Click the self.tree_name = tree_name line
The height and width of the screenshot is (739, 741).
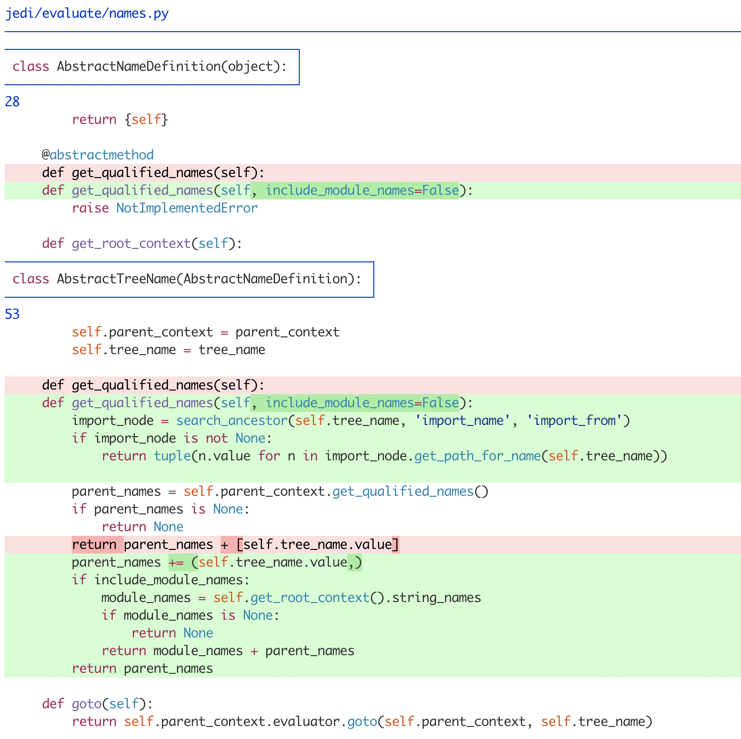tap(168, 349)
